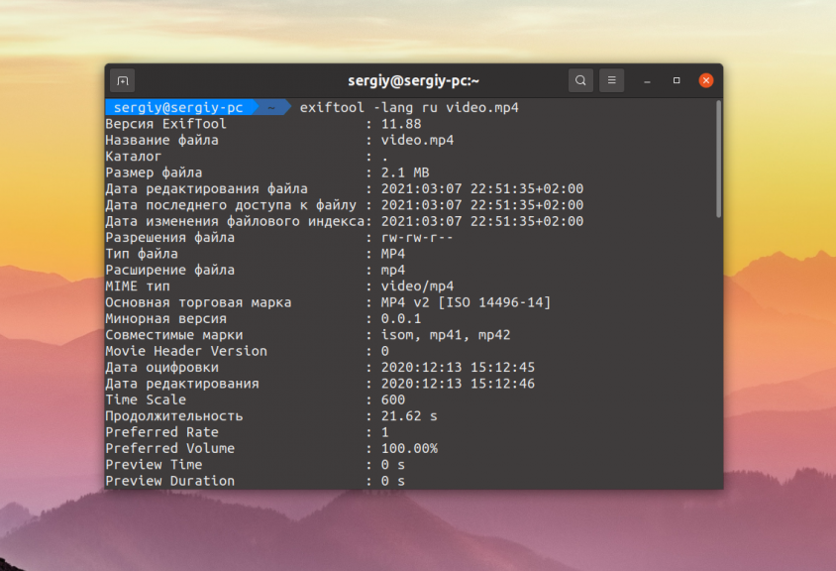The height and width of the screenshot is (571, 836).
Task: Click the Preferred Volume value 100.00%
Action: (x=409, y=448)
